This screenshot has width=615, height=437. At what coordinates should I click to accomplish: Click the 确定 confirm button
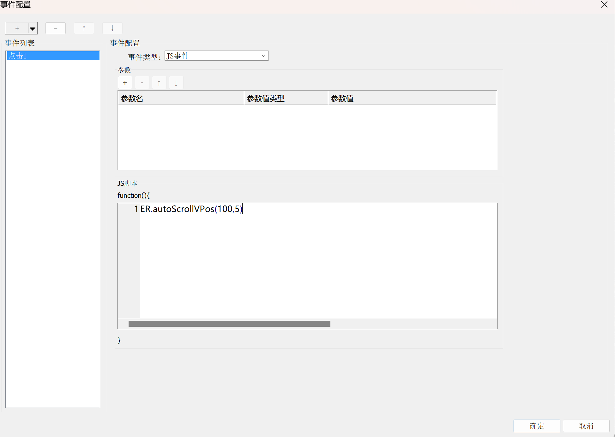(537, 426)
